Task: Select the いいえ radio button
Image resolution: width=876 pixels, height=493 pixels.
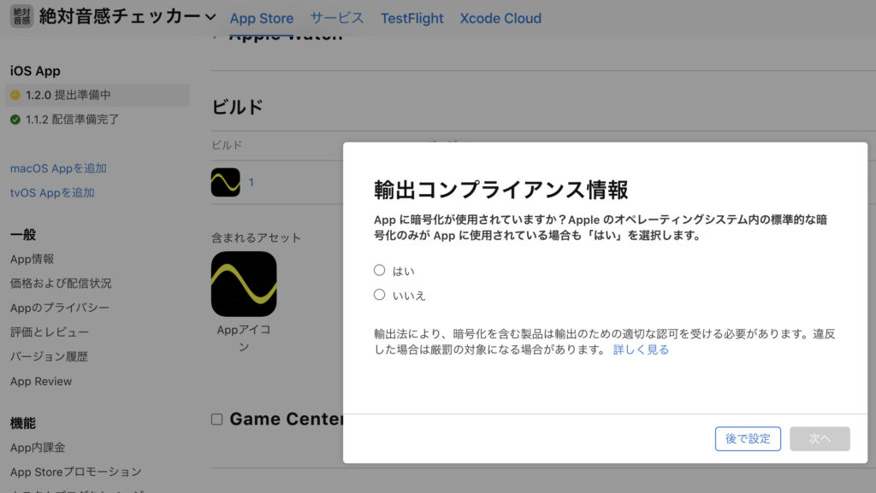Action: (x=379, y=295)
